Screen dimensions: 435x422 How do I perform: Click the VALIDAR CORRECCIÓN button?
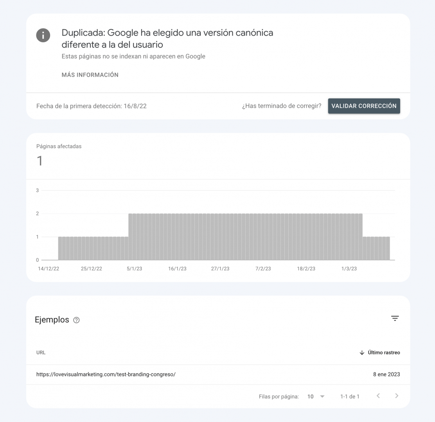pyautogui.click(x=364, y=106)
